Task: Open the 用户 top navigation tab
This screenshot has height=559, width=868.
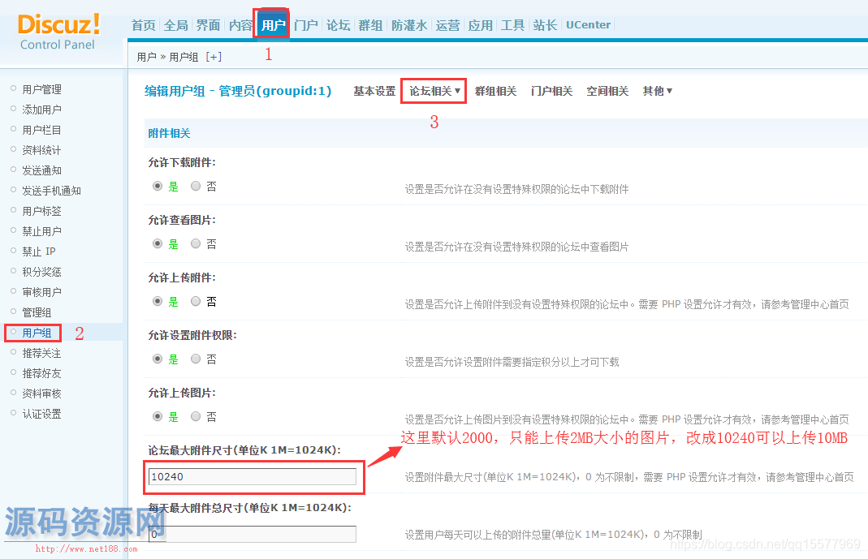Action: pyautogui.click(x=273, y=25)
